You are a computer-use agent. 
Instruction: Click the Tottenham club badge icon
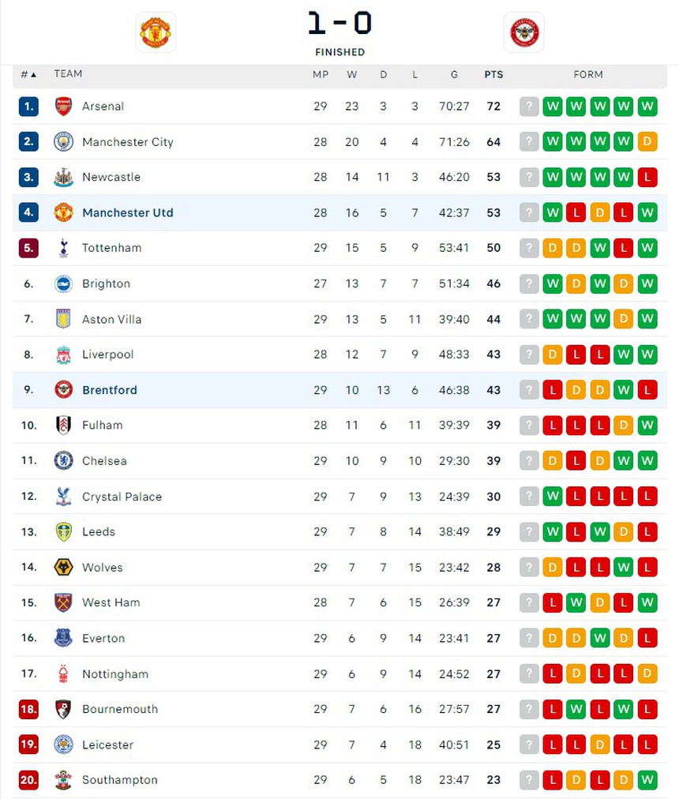[x=63, y=248]
